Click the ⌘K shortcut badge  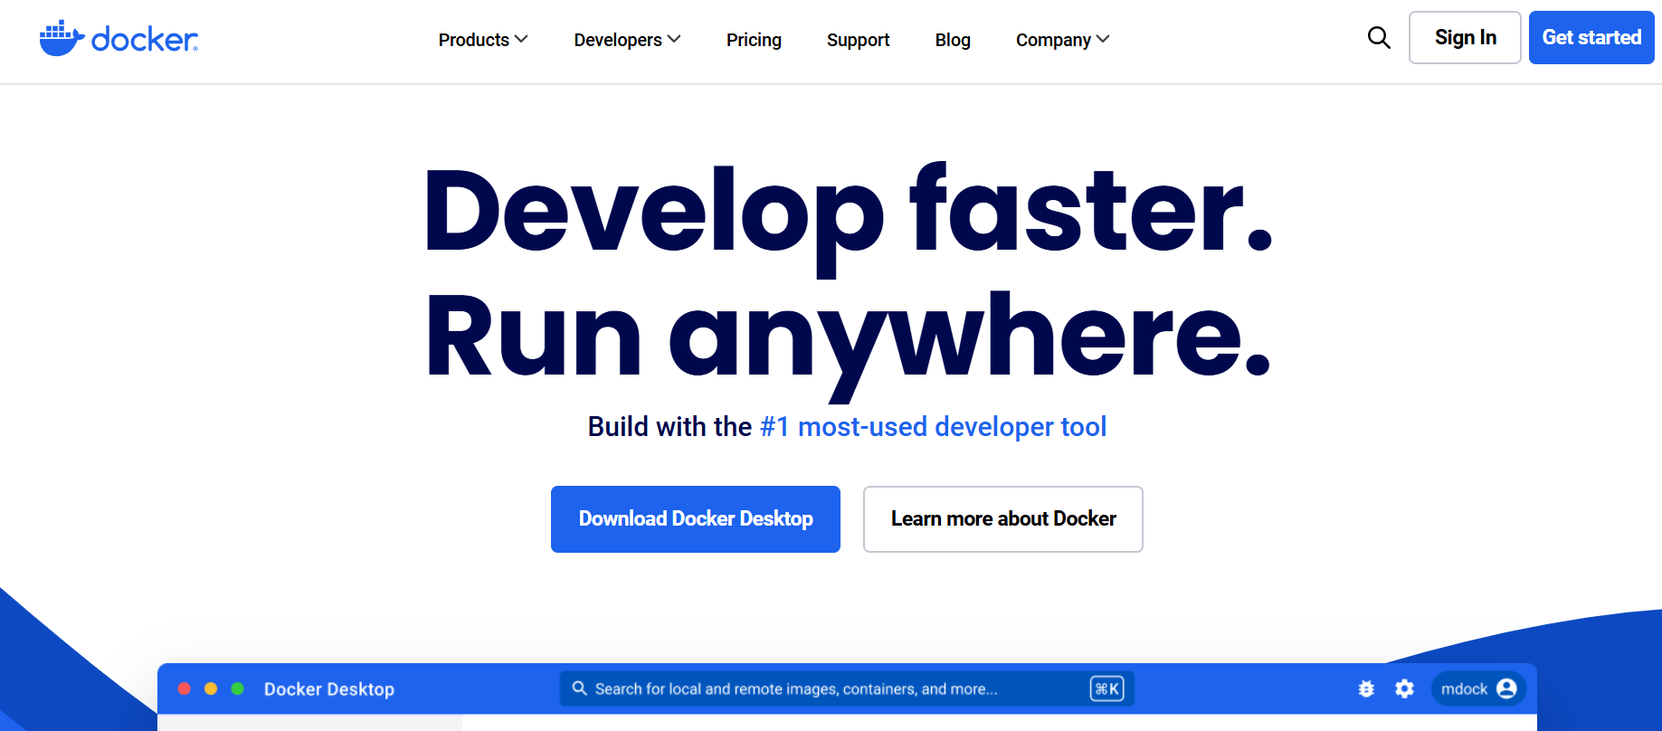(x=1106, y=688)
